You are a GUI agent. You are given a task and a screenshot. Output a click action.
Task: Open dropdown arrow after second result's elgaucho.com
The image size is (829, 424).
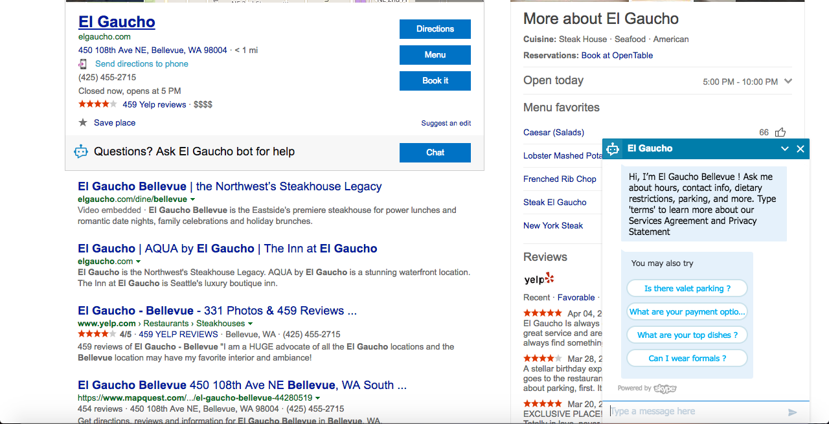click(139, 262)
